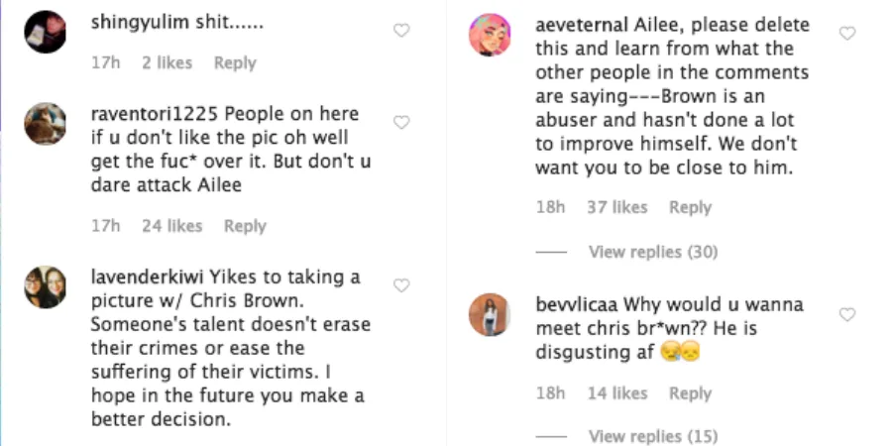The image size is (892, 446).
Task: View the 37 likes on aeveternal's comment
Action: pyautogui.click(x=616, y=207)
